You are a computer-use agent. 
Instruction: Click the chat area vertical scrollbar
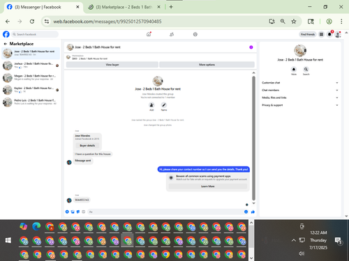(253, 138)
